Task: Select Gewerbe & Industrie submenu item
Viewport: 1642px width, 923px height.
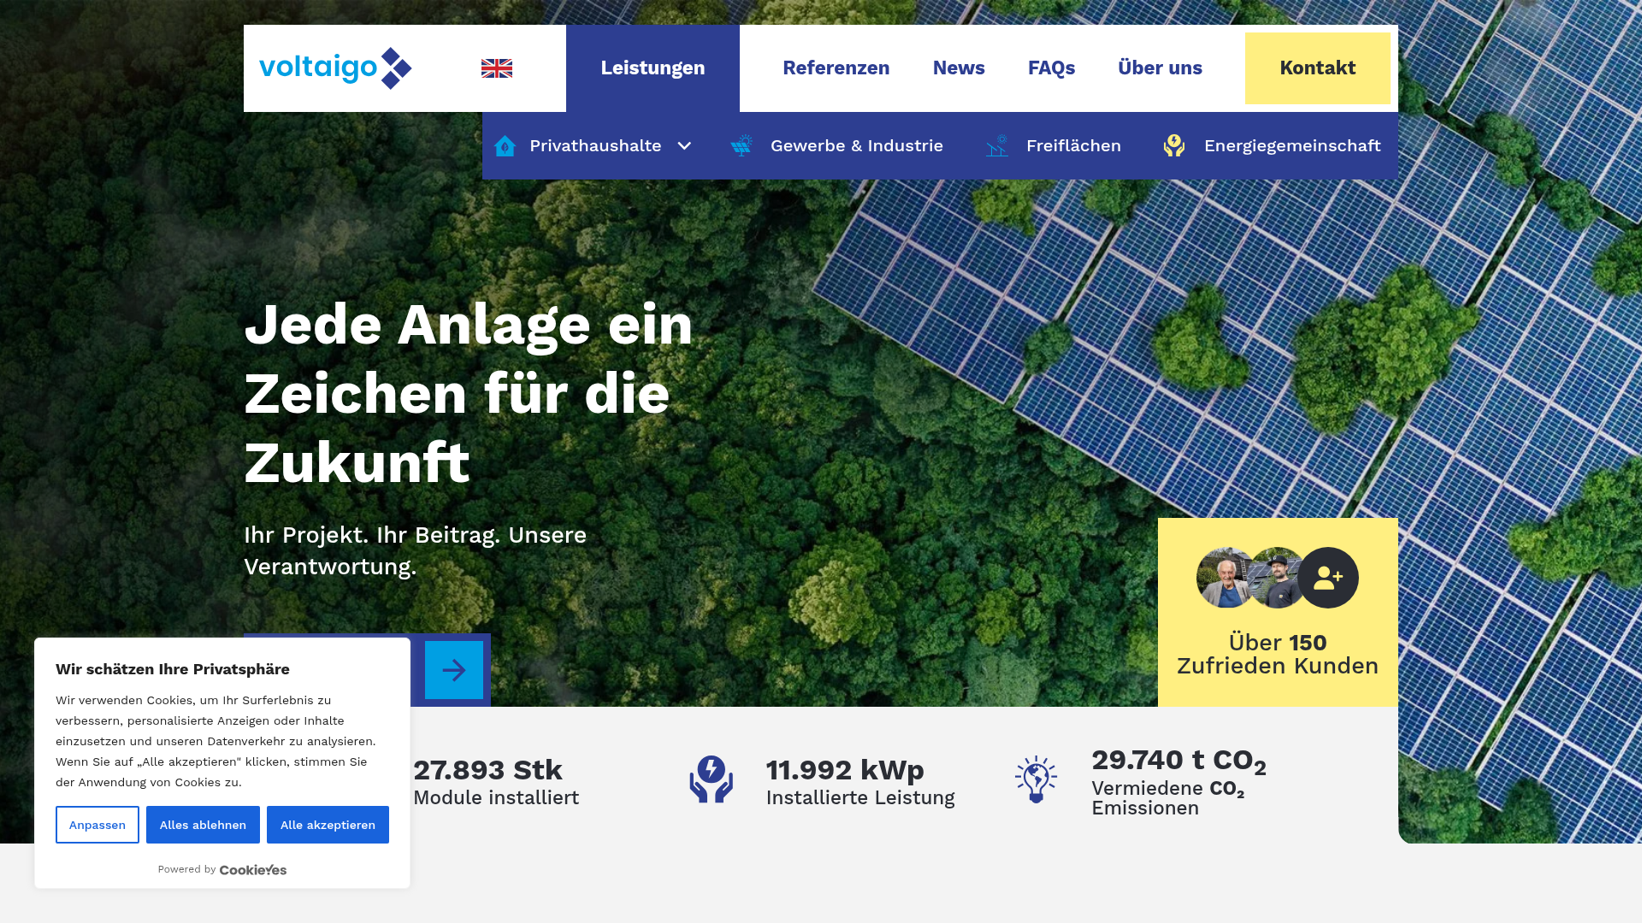Action: tap(857, 146)
